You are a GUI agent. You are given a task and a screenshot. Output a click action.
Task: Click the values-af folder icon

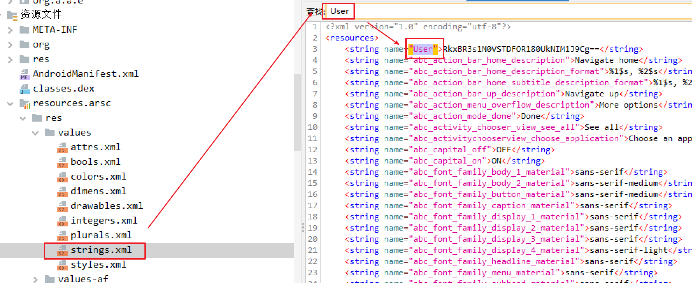tap(50, 279)
